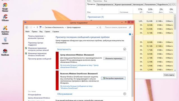Viewport: 179px width, 101px height.
Task: Open recent locations dropdown arrow beside navigation buttons
Action: click(34, 27)
